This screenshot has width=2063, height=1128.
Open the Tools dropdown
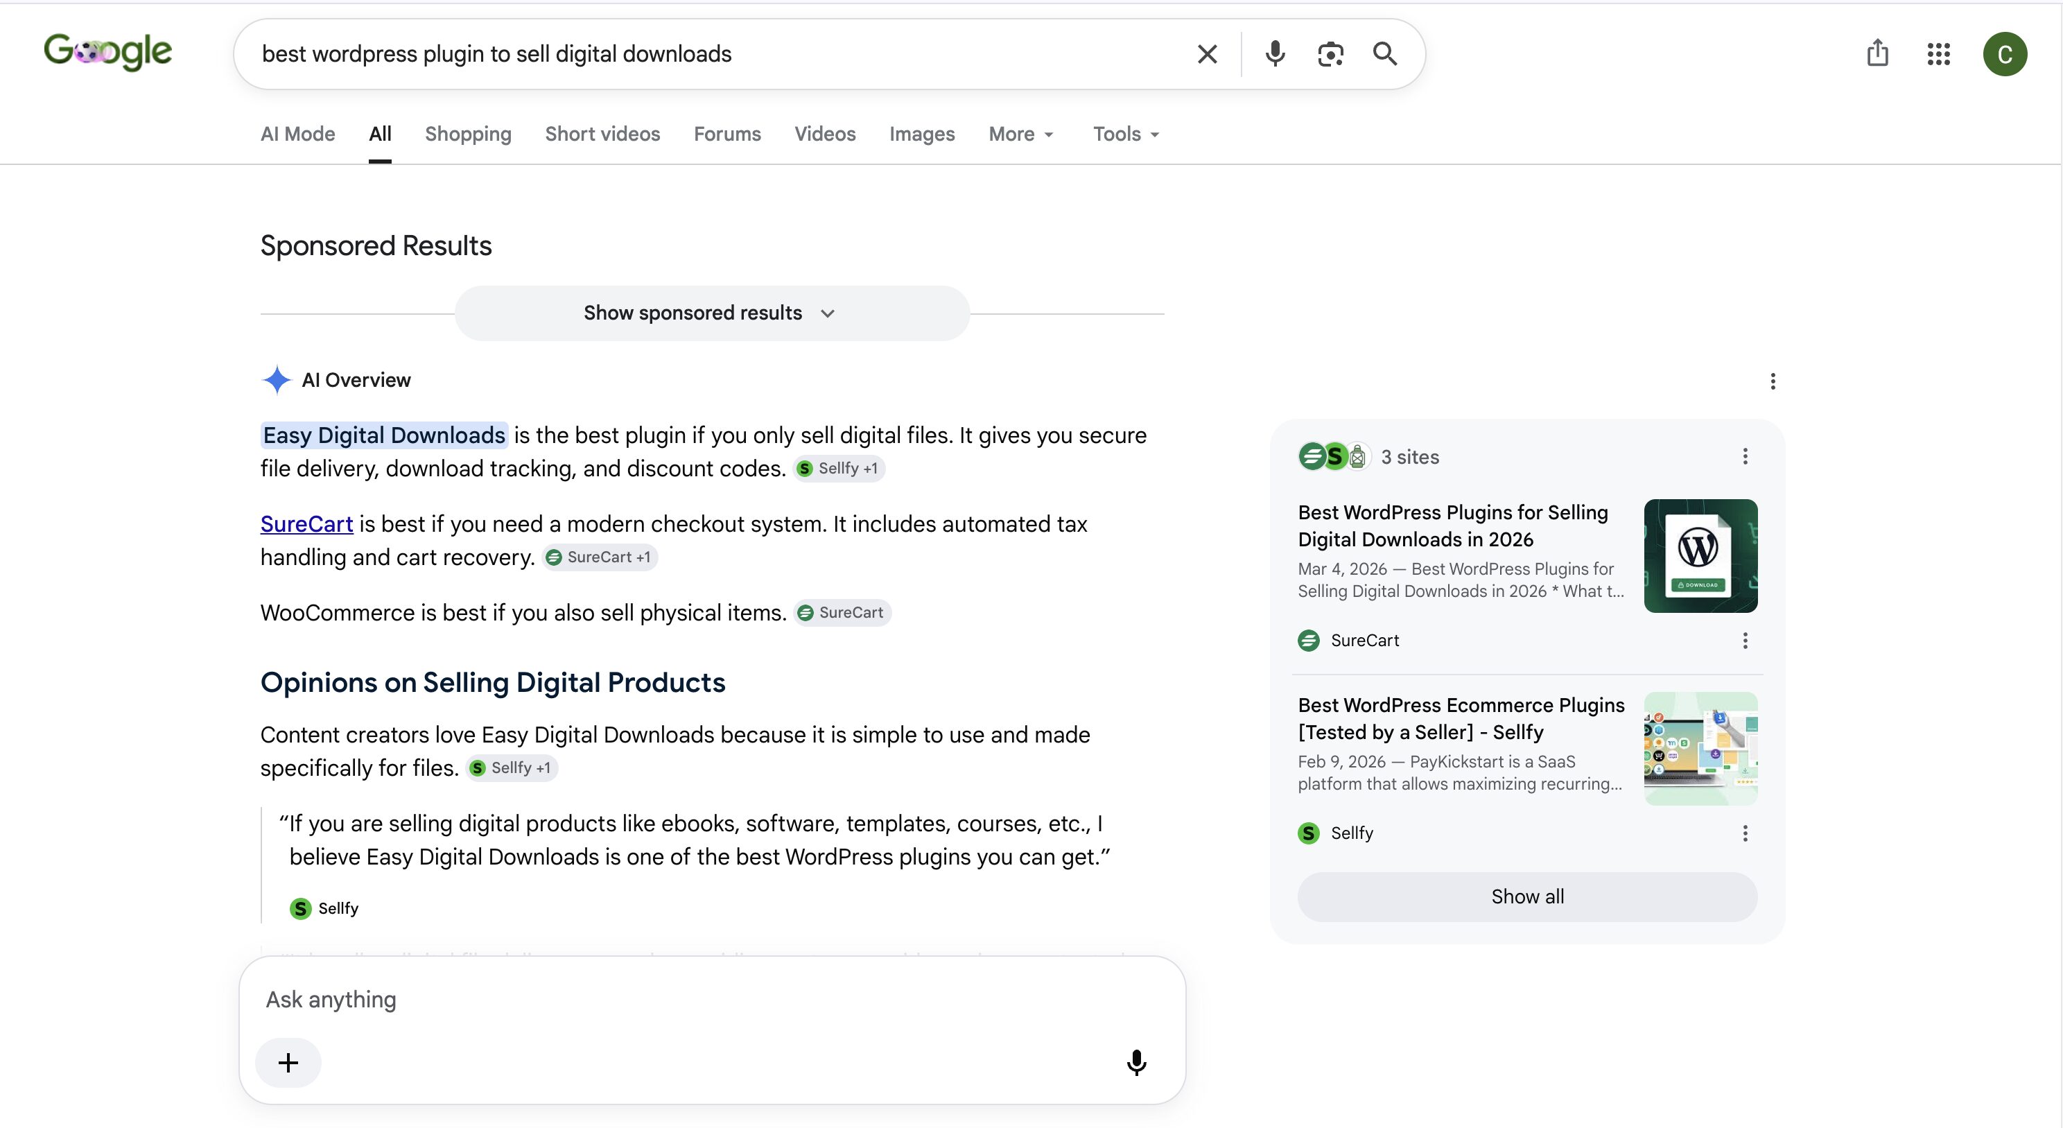[x=1126, y=134]
